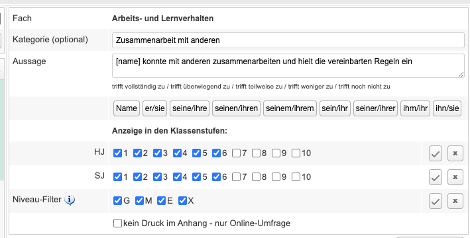Check 'kein Druck im Anhang' option
The width and height of the screenshot is (470, 238).
tap(117, 223)
